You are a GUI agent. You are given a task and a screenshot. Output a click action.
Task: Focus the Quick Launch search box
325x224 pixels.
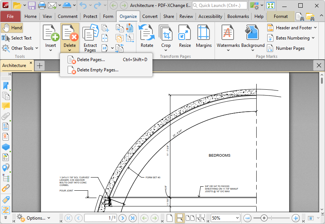tap(220, 5)
